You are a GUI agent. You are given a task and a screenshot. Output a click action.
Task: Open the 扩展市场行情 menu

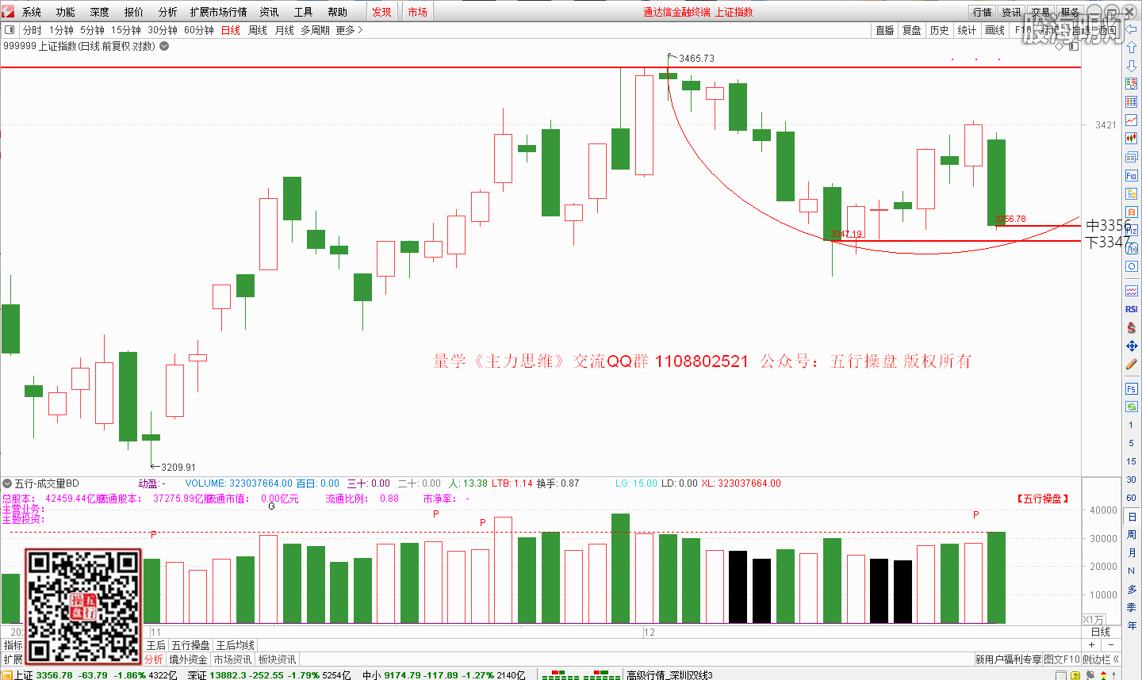coord(218,12)
